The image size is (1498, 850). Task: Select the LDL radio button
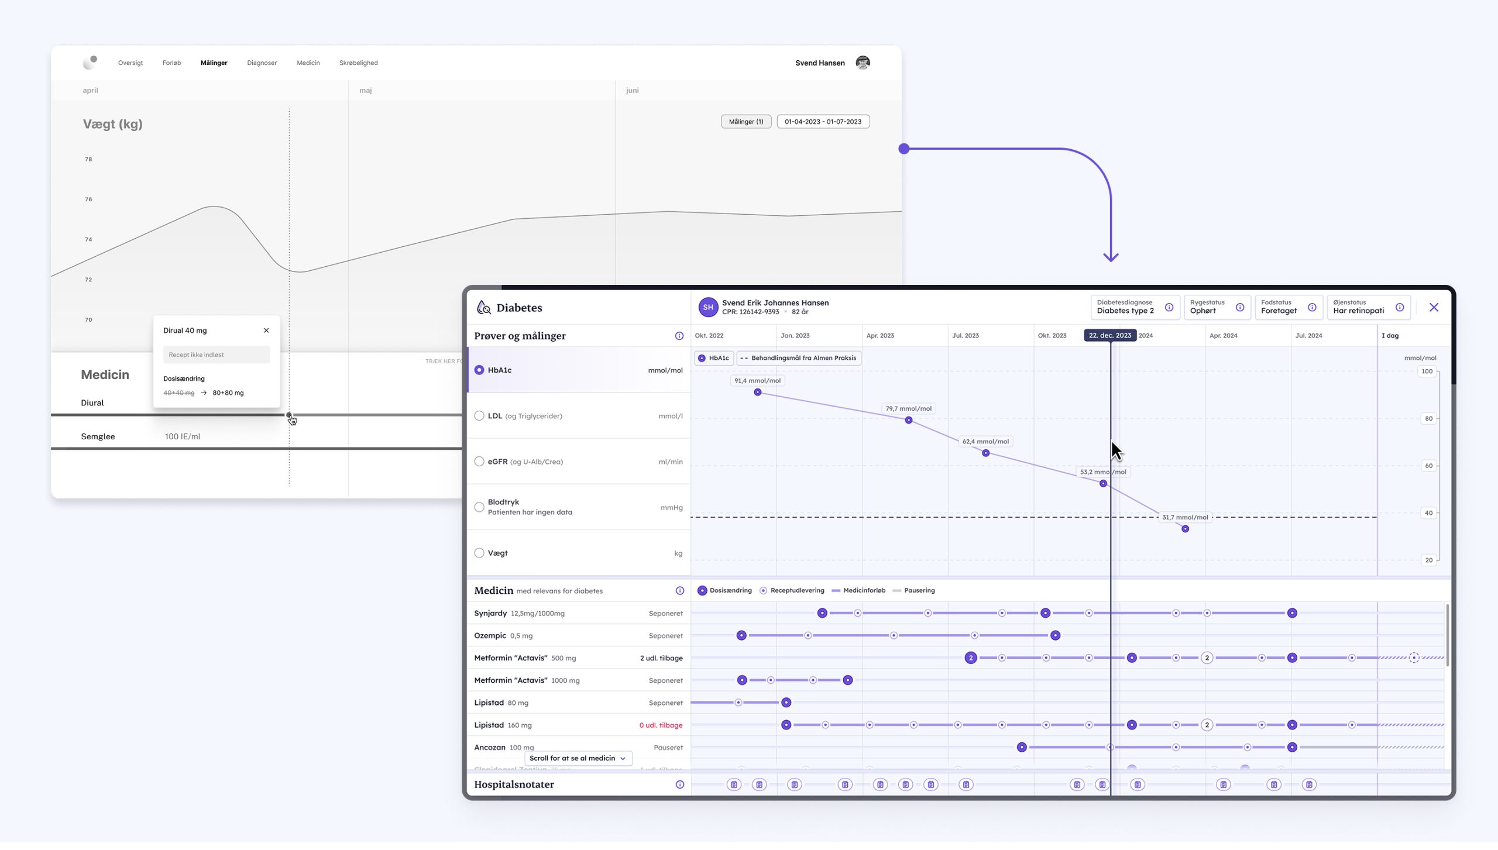(479, 416)
